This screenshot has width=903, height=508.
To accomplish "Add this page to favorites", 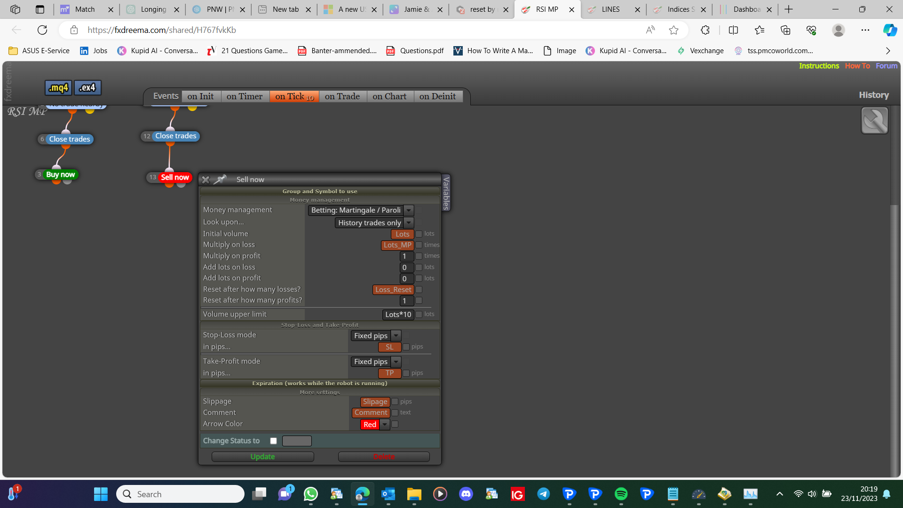I will [x=673, y=30].
